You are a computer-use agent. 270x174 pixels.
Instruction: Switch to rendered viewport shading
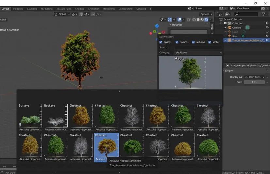(206, 20)
